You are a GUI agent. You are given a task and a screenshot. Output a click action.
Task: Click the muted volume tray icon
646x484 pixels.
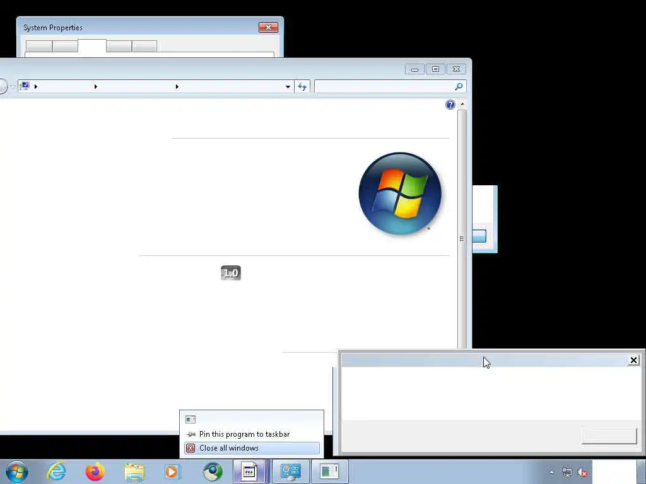582,473
